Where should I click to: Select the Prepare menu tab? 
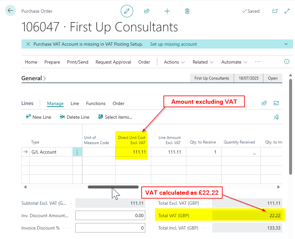click(x=52, y=62)
